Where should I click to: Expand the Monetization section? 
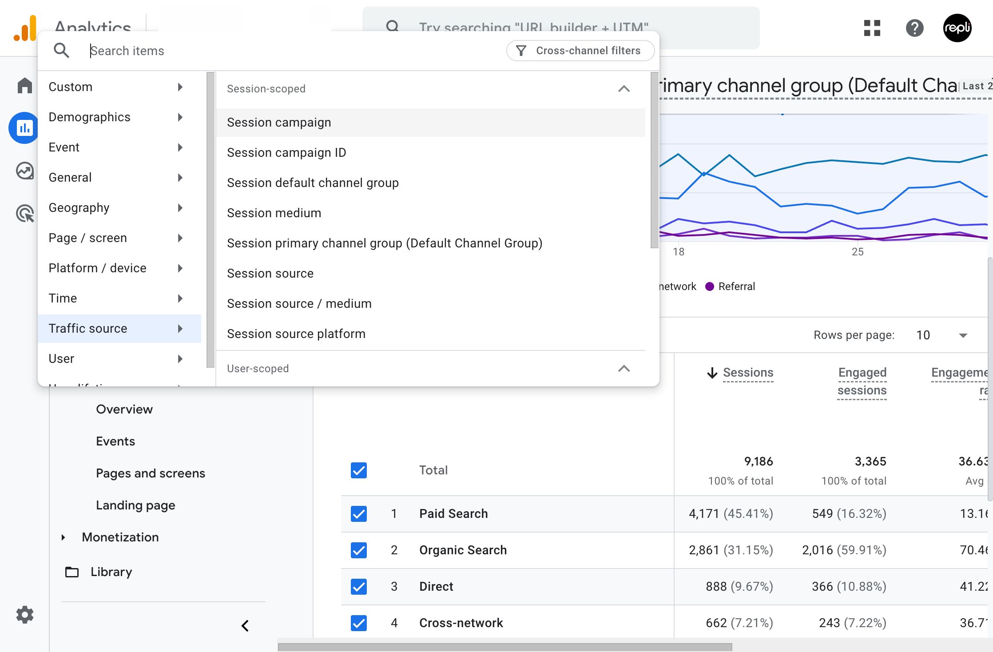[x=63, y=537]
